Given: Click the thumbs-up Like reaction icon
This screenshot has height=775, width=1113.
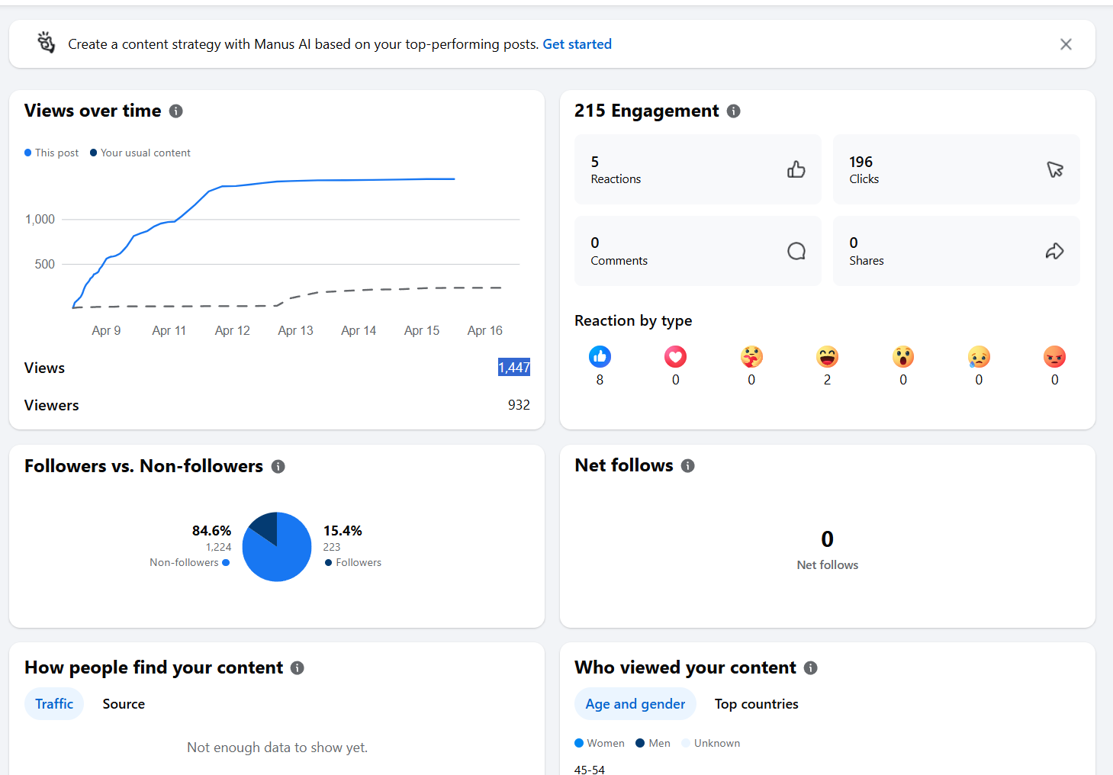Looking at the screenshot, I should pyautogui.click(x=600, y=356).
